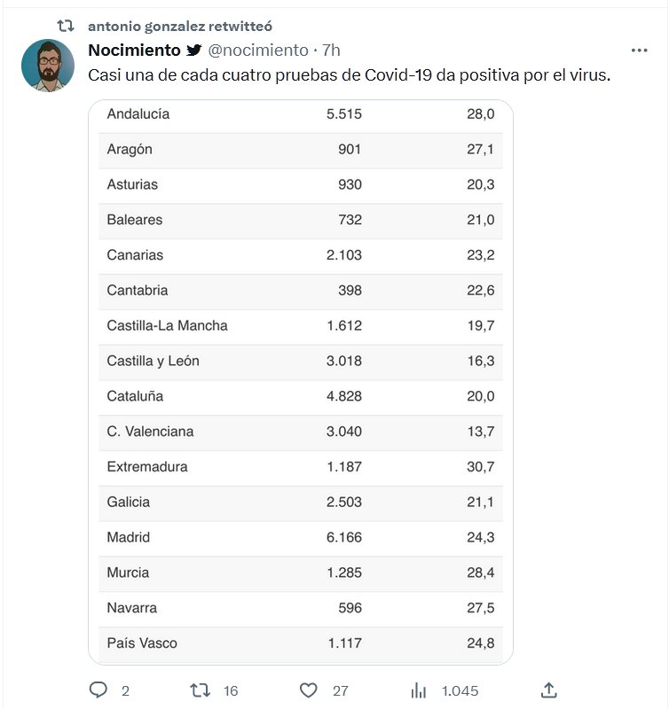View tweet analytics bar chart icon

(419, 690)
